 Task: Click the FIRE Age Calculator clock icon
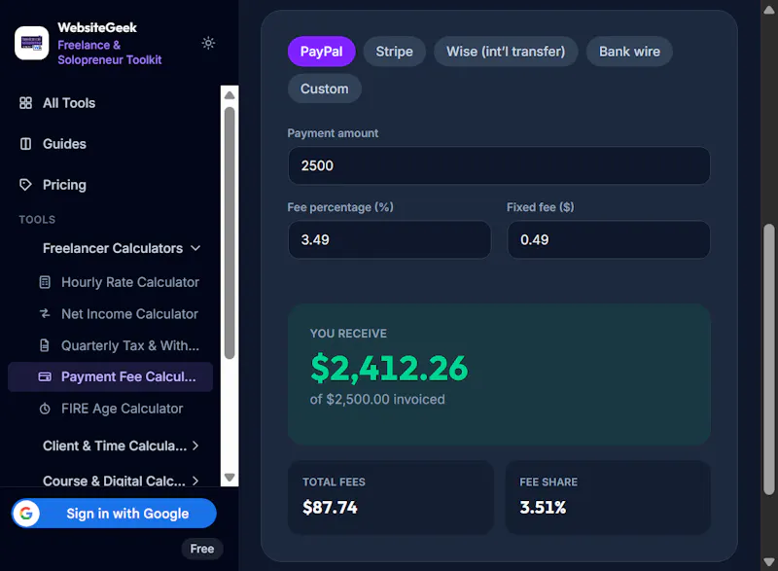point(45,409)
